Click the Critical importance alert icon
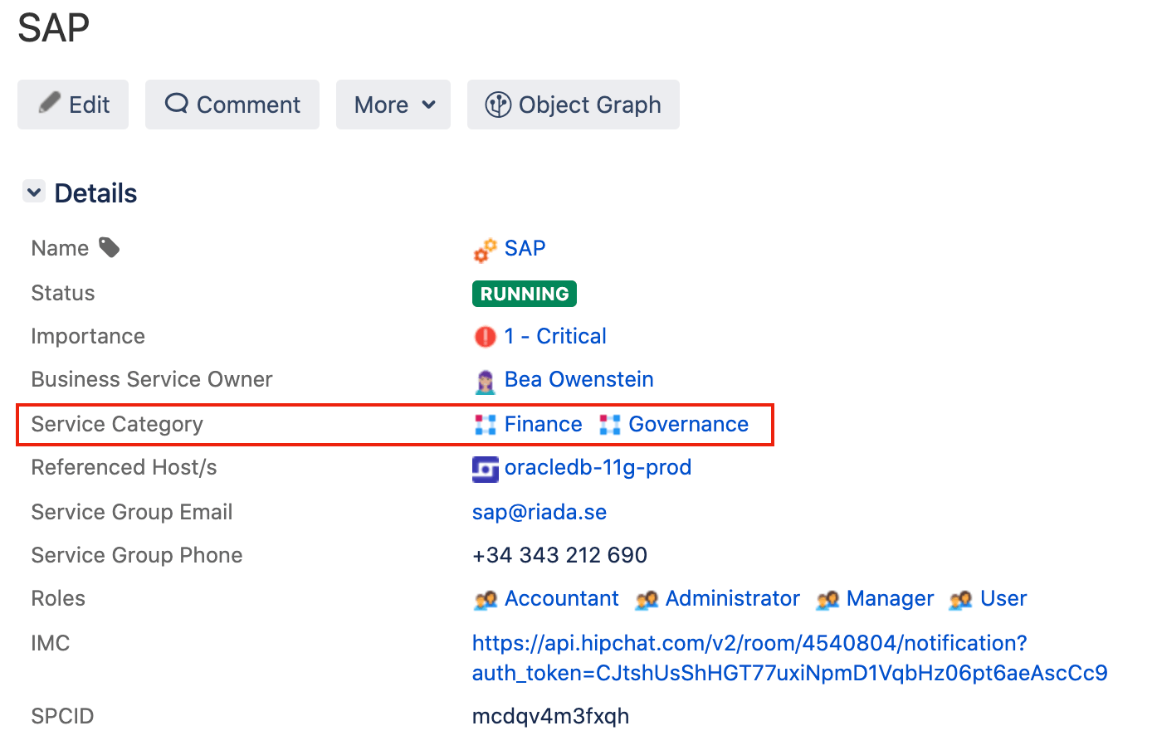Image resolution: width=1157 pixels, height=755 pixels. [485, 337]
